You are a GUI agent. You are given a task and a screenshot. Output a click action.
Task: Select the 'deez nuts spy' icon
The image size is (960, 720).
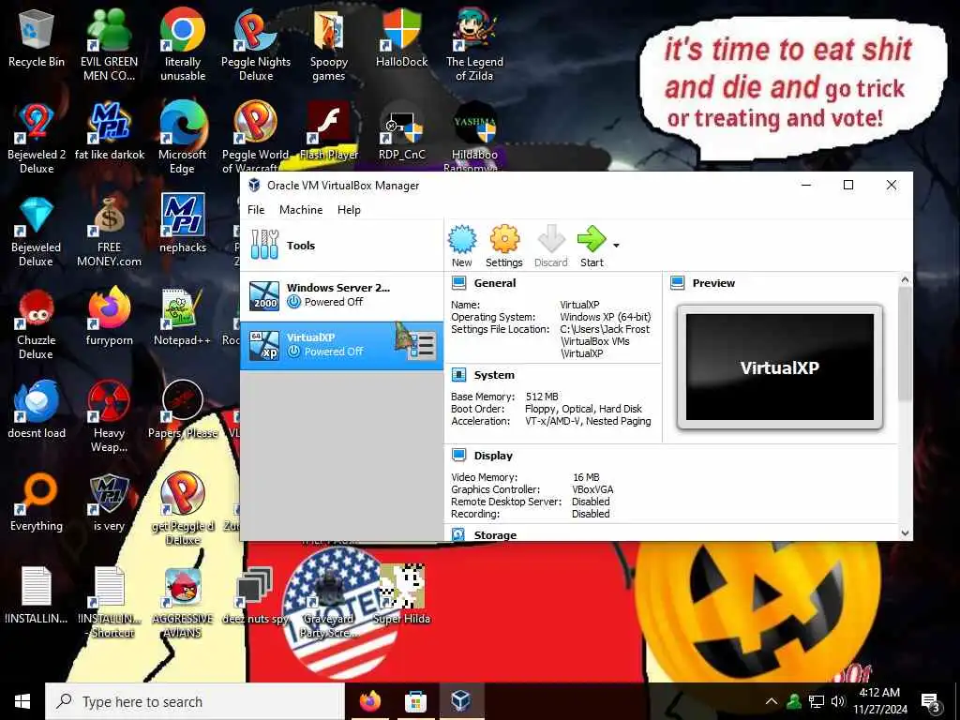point(255,595)
